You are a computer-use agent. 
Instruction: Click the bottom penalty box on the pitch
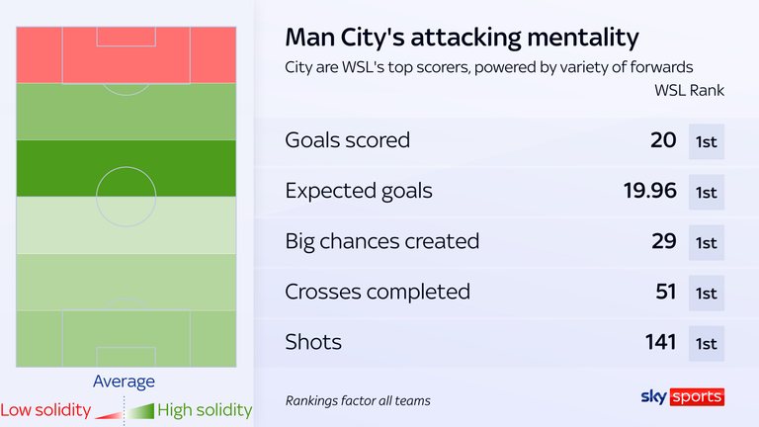126,338
